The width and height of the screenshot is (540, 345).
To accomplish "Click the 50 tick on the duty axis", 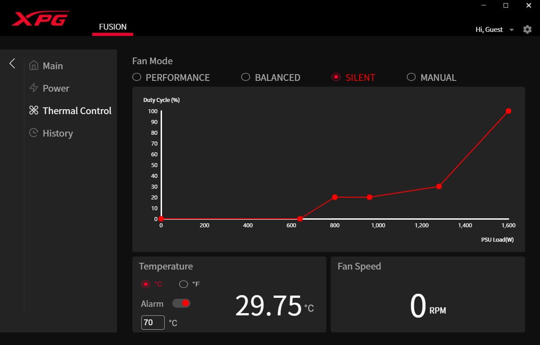I will tap(154, 165).
